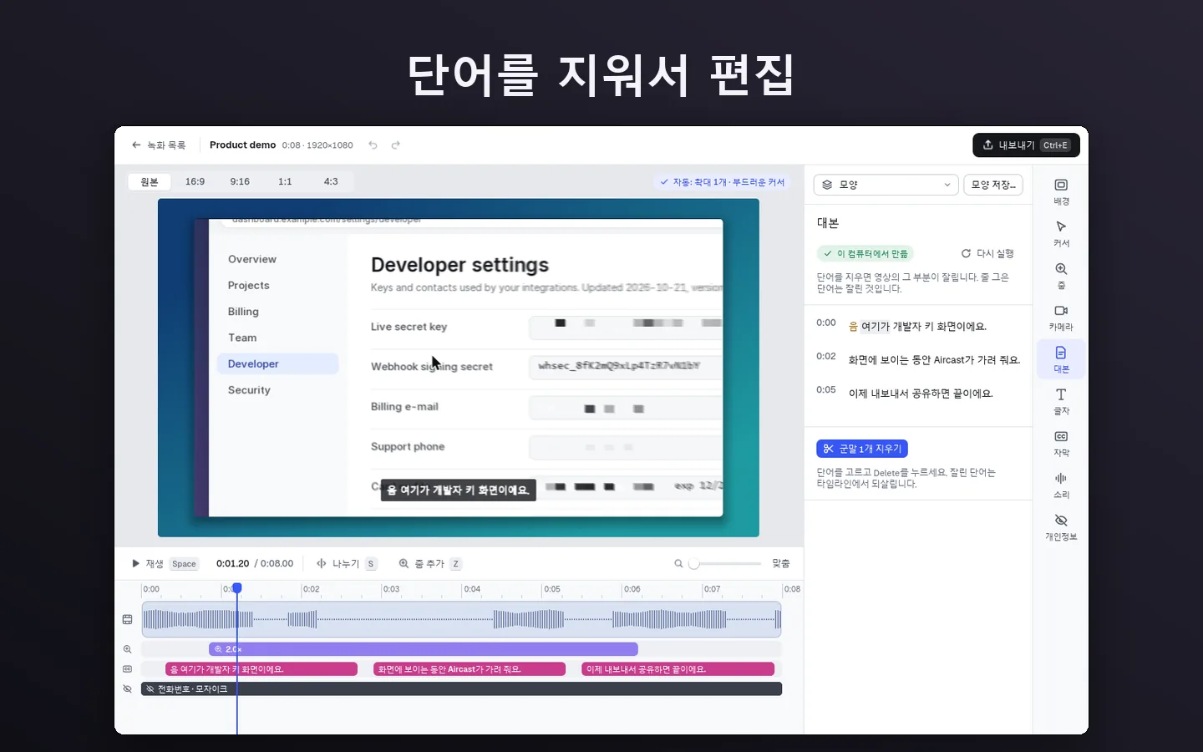Select caption clip 이제 내보내서 공유하면 끝이에요 on timeline
This screenshot has height=752, width=1203.
(x=678, y=669)
